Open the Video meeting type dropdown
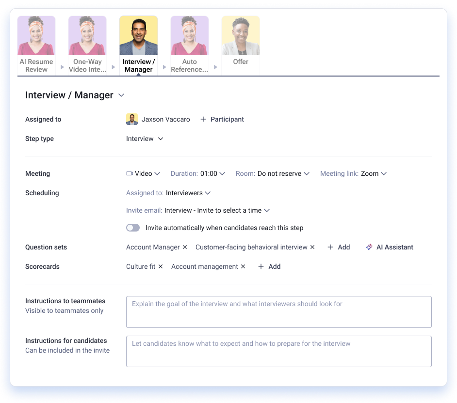 (x=143, y=173)
